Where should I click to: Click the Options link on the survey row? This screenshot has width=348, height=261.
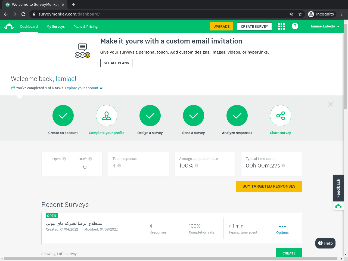click(282, 233)
